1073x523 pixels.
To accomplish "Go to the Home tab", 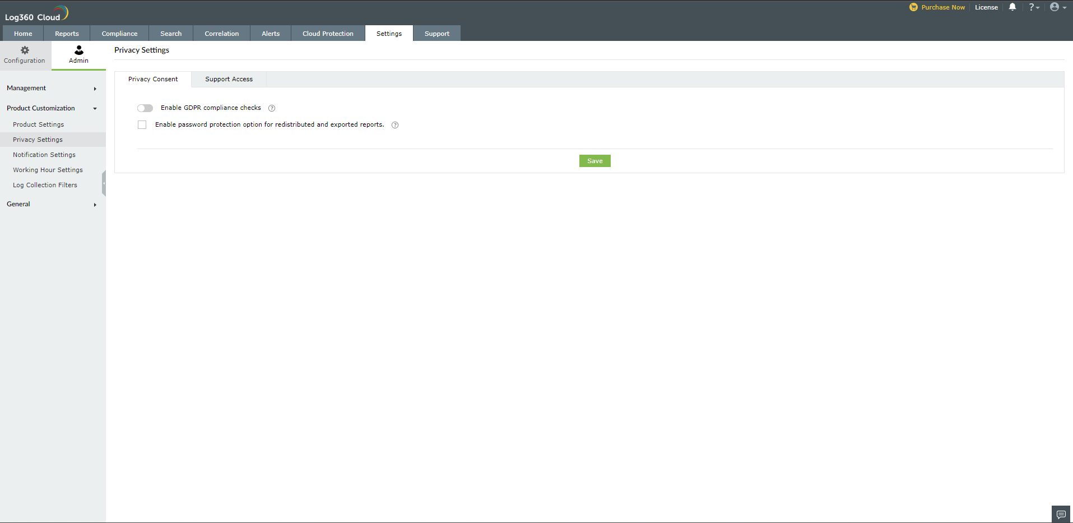I will (23, 34).
